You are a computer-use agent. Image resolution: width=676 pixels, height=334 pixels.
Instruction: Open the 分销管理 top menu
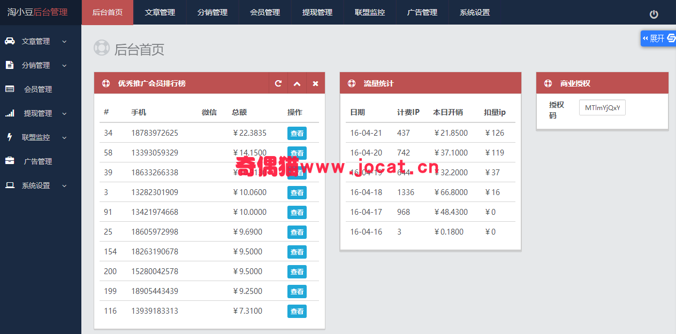click(212, 12)
